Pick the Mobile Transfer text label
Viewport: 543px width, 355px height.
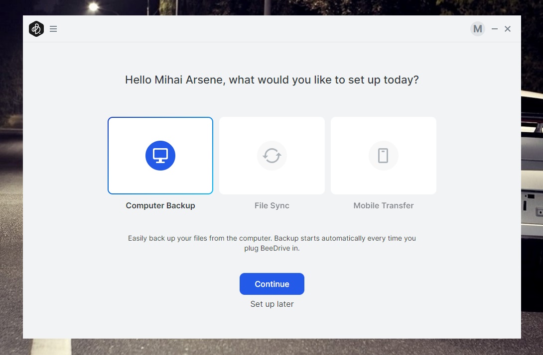[384, 205]
